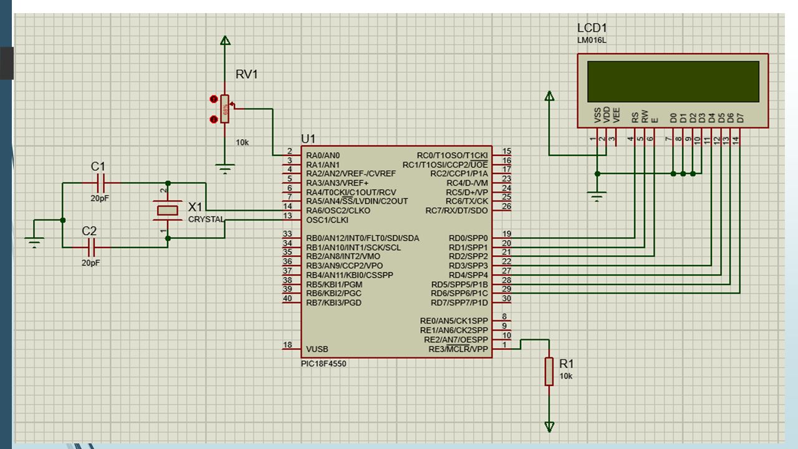Screen dimensions: 798x449
Task: Click the RC7/RX/DT/SDO pin label
Action: [x=456, y=210]
